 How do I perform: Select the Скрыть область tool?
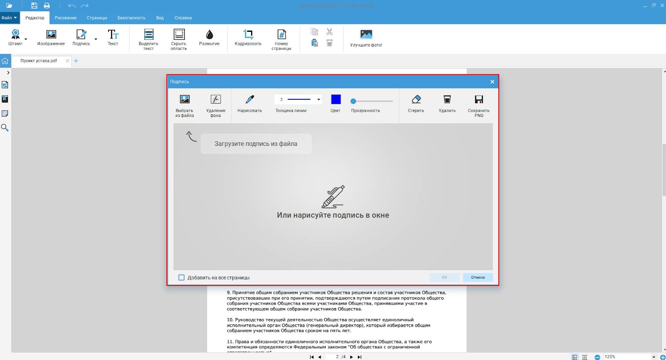pyautogui.click(x=179, y=40)
